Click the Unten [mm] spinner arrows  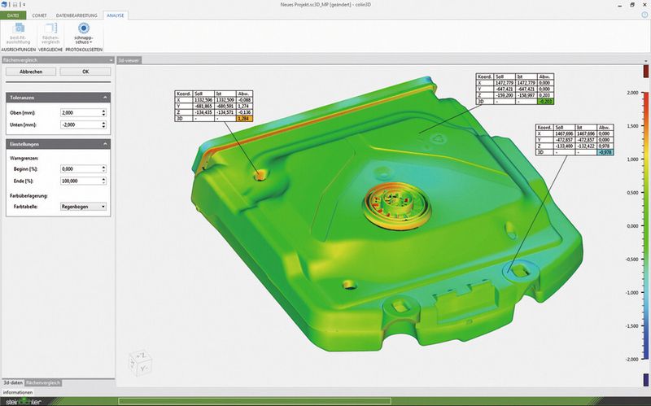point(104,125)
